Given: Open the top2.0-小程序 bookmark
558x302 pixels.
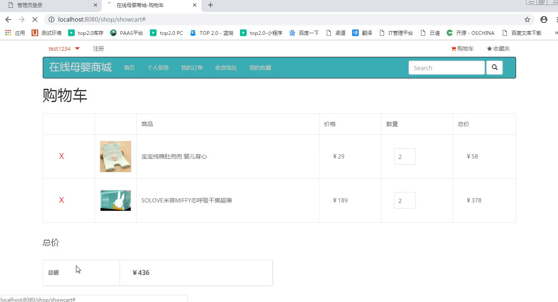Looking at the screenshot, I should point(262,33).
